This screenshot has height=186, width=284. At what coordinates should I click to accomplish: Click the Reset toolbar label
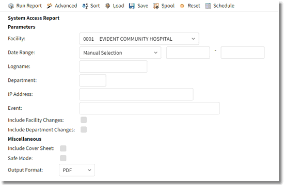(194, 6)
